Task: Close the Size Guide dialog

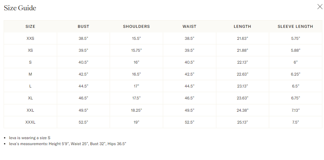Action: coord(320,7)
